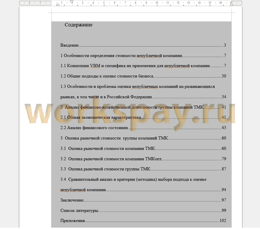Viewport: 260px width, 229px height.
Task: Click the 'Содержание' heading
Action: pos(79,25)
